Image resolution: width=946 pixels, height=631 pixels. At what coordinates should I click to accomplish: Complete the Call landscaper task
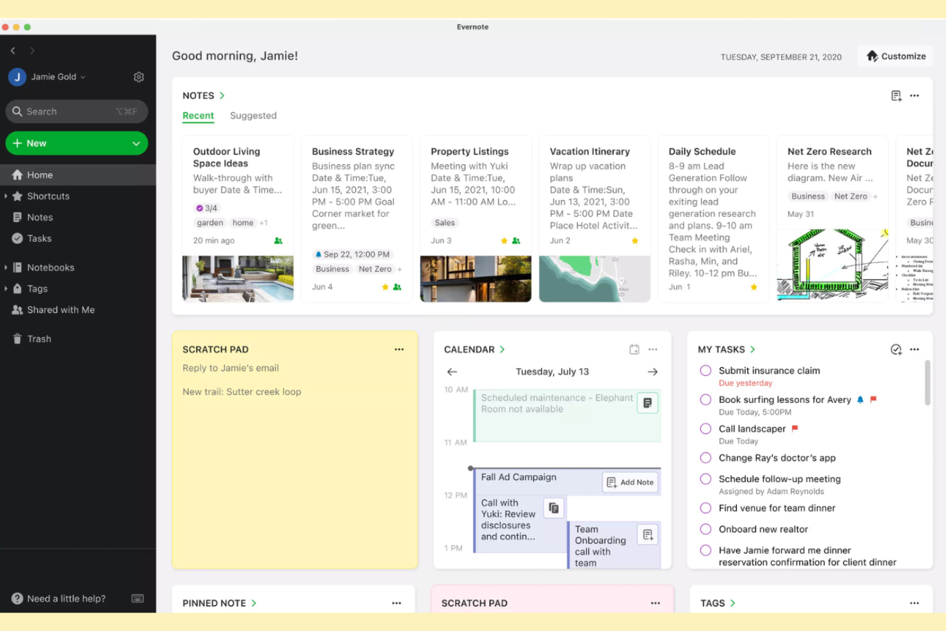coord(705,428)
